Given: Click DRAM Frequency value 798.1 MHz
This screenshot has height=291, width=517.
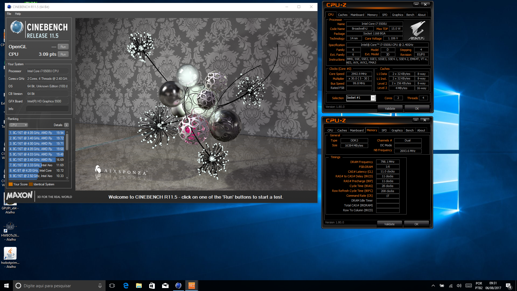Looking at the screenshot, I should (387, 162).
